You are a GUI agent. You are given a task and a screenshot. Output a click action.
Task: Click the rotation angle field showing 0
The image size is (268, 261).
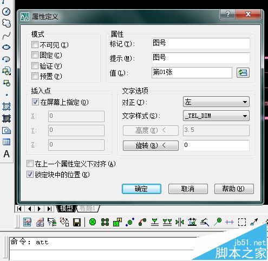click(x=216, y=145)
